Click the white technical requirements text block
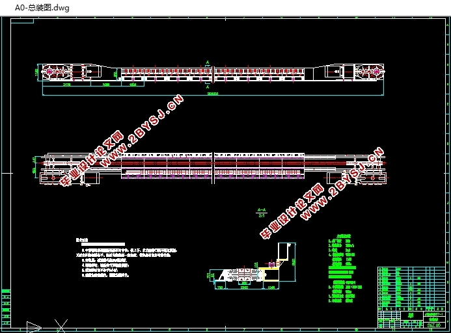This screenshot has height=333, width=451. [x=126, y=258]
